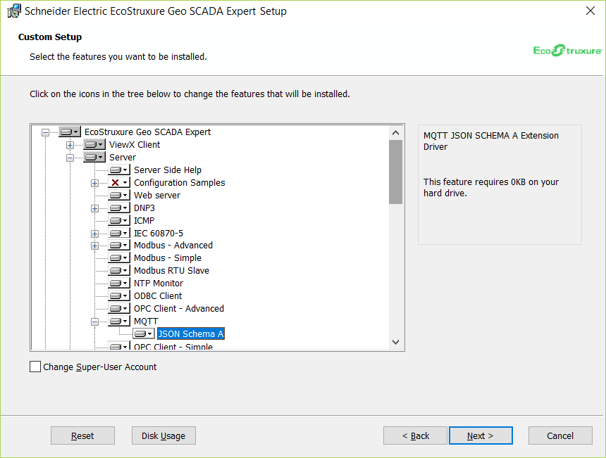
Task: Collapse the MQTT tree node
Action: pos(94,322)
